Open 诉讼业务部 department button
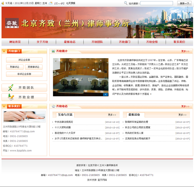The image size is (194, 187). click(x=24, y=60)
